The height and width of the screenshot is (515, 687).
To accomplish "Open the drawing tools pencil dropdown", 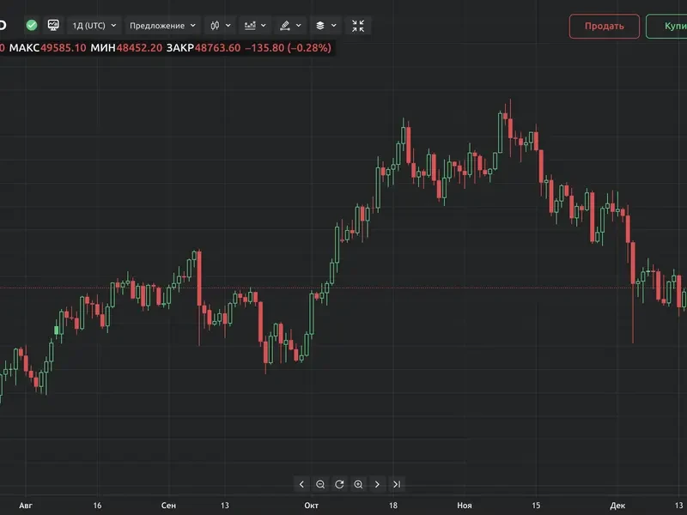I will coord(290,26).
